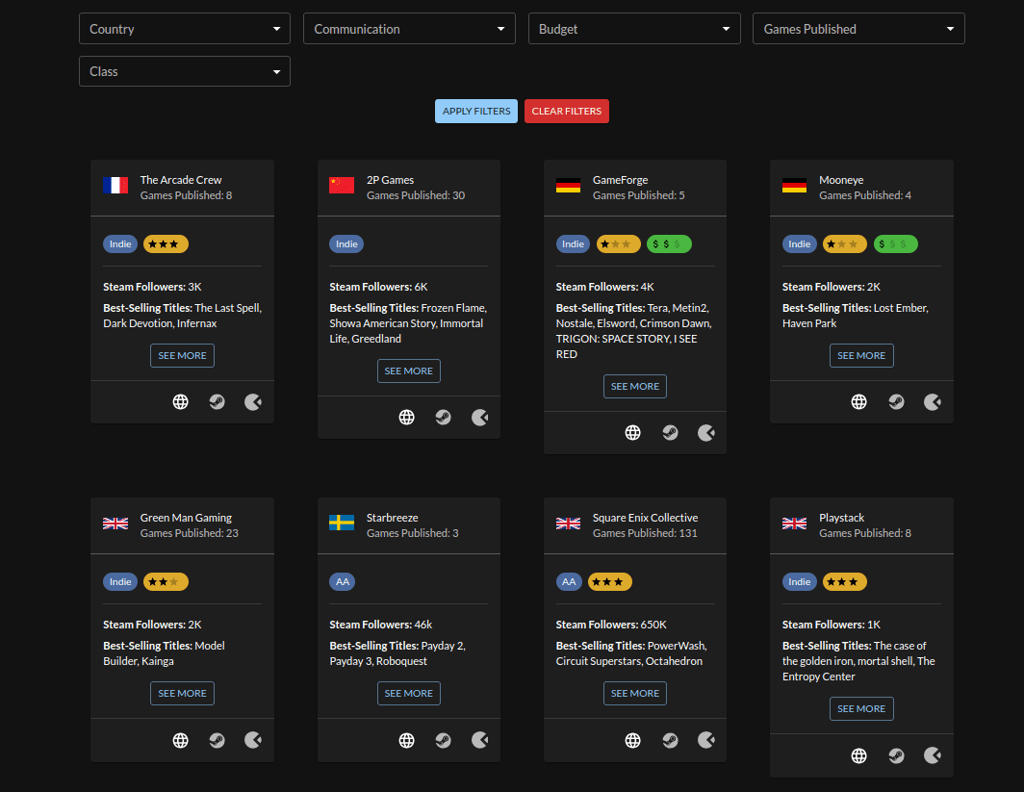
Task: See more about Mooneye
Action: [861, 356]
